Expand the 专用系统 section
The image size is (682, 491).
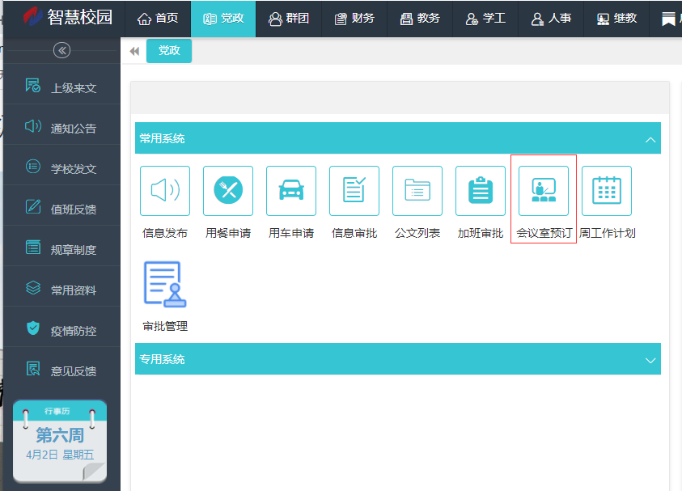pyautogui.click(x=650, y=359)
